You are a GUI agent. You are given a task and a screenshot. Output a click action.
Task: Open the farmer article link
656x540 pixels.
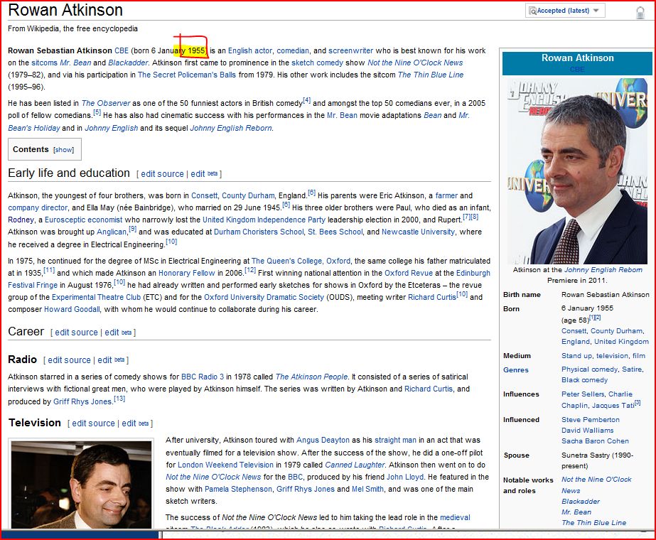[x=446, y=196]
